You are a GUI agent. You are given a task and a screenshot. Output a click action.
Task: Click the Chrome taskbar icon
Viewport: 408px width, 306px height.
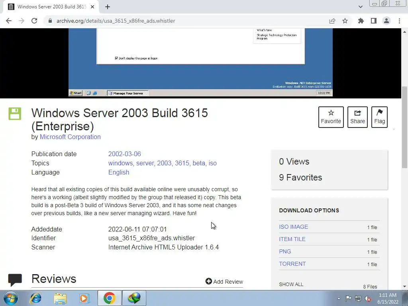point(109,298)
